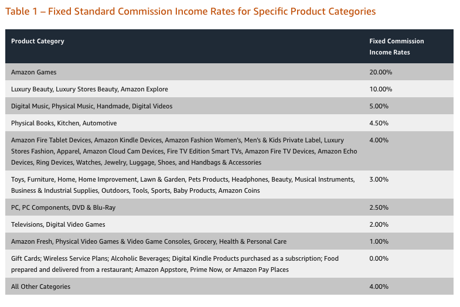Select the Gift Cards; Wireless Service Plans row
The width and height of the screenshot is (460, 307).
[x=229, y=264]
